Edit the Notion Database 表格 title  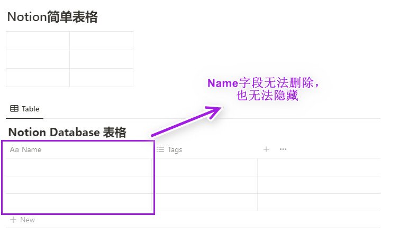coord(67,133)
